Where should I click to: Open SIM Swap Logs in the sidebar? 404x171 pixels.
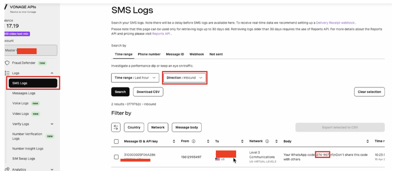click(x=24, y=159)
